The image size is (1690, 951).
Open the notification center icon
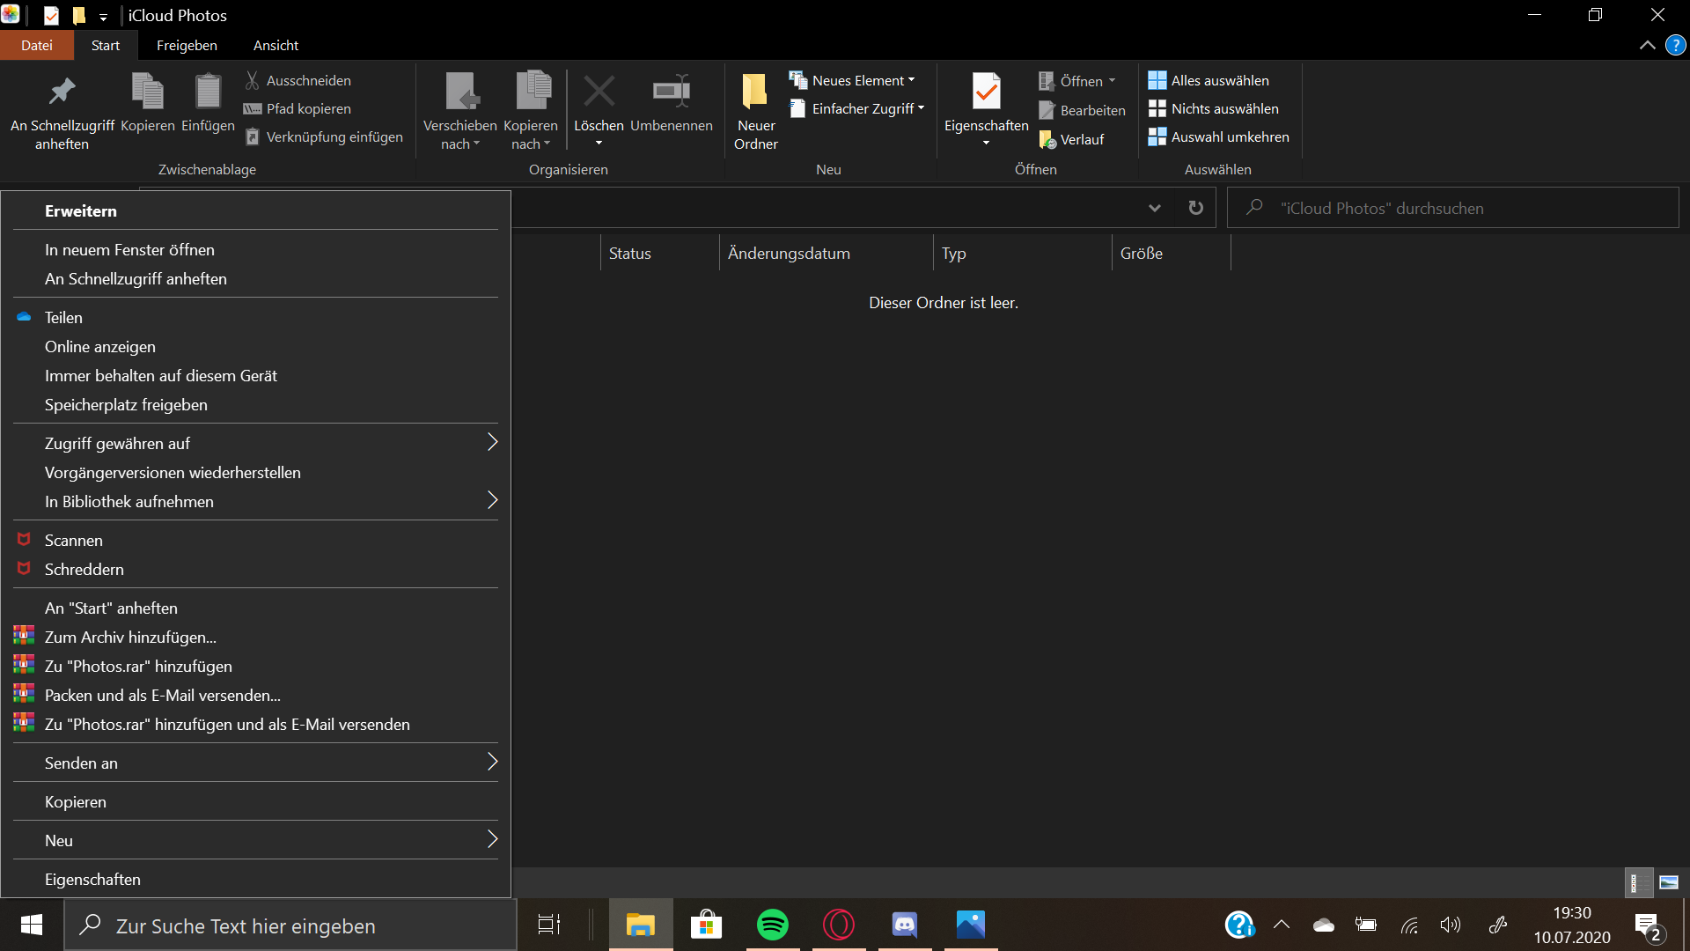[1649, 926]
